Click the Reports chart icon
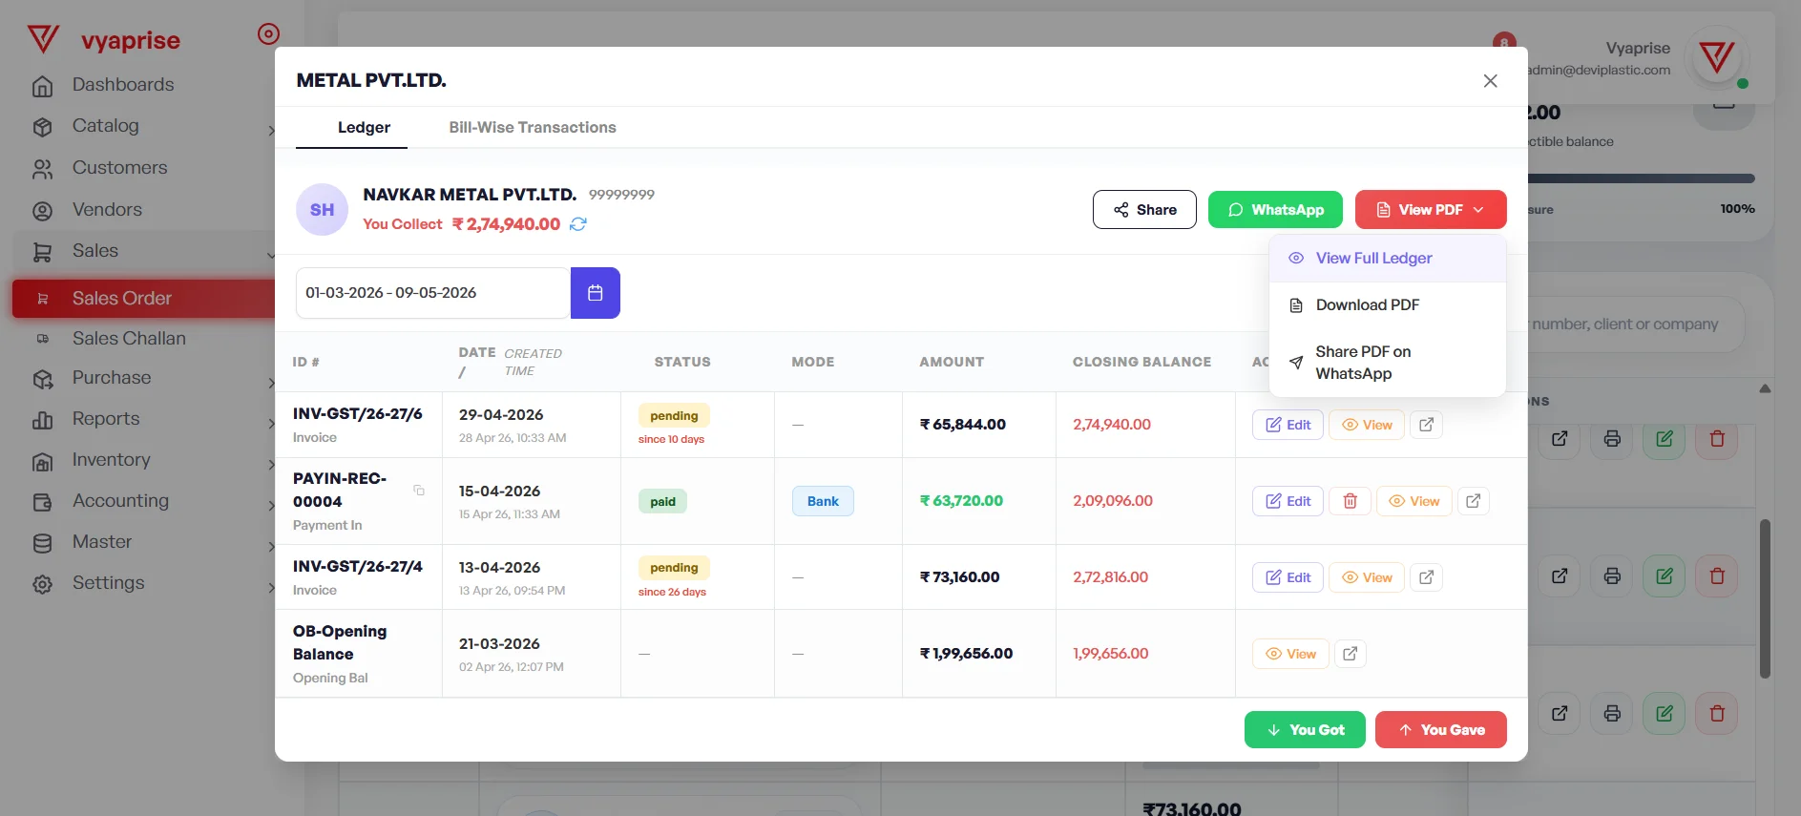This screenshot has width=1801, height=816. (x=43, y=420)
